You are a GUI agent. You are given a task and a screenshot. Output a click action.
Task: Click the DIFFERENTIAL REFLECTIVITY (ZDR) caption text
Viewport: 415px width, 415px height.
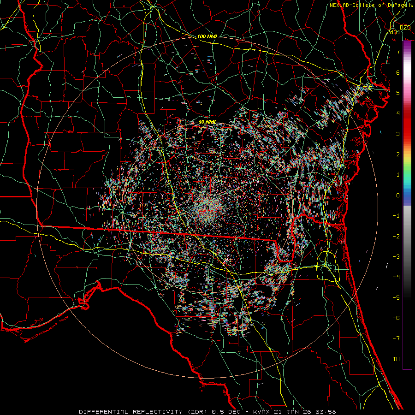(x=144, y=412)
